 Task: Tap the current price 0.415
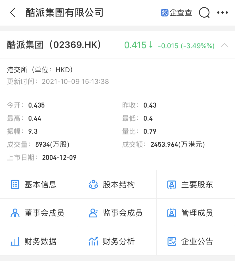click(x=135, y=45)
